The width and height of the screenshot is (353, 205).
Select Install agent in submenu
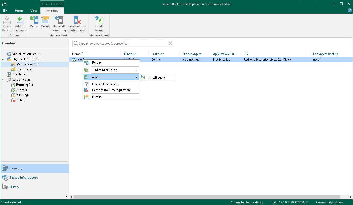pyautogui.click(x=157, y=78)
